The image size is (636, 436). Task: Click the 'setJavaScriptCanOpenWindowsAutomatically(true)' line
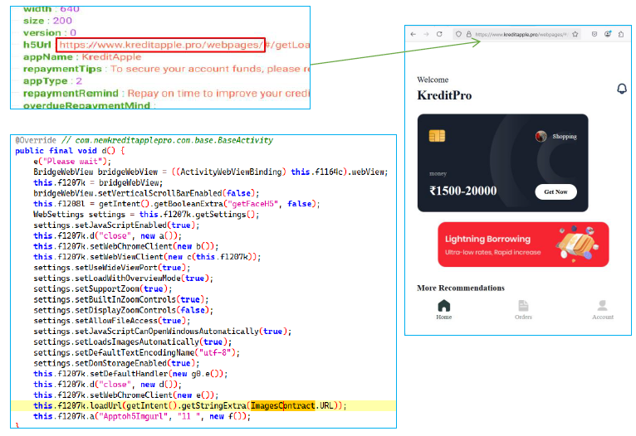[162, 332]
